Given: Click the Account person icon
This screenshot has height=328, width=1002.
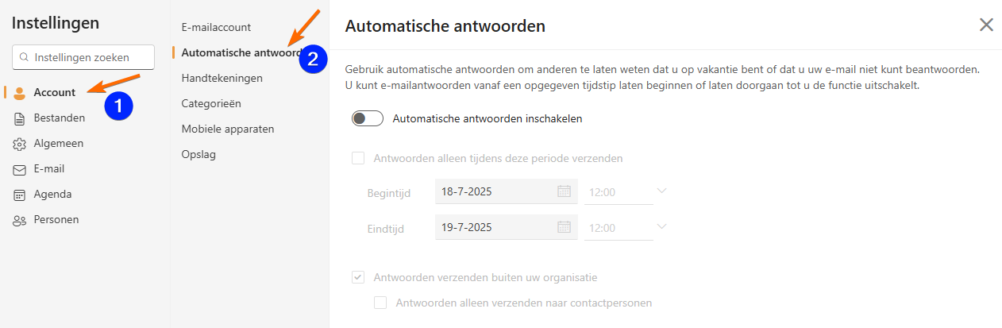Looking at the screenshot, I should (20, 92).
